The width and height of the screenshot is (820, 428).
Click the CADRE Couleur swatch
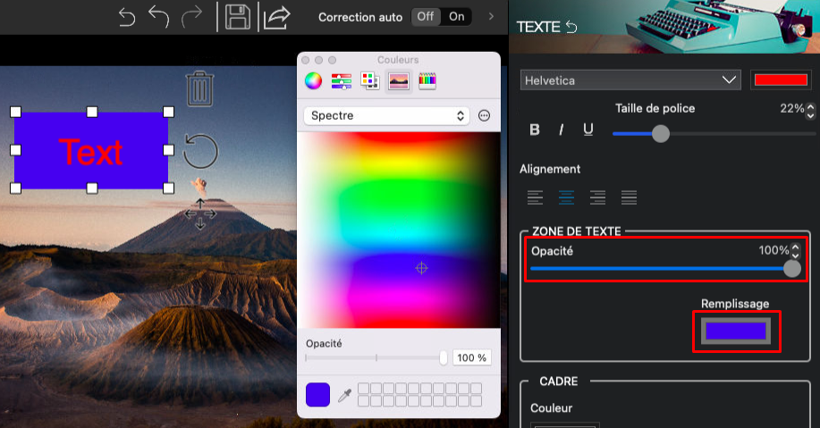click(565, 424)
